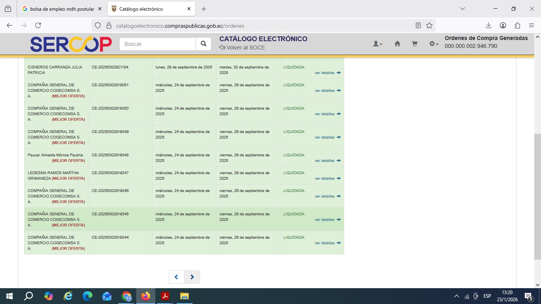
Task: Expand the settings gear dropdown
Action: click(x=434, y=44)
